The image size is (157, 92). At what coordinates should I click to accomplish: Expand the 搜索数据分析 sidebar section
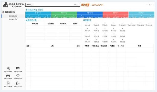point(10,12)
